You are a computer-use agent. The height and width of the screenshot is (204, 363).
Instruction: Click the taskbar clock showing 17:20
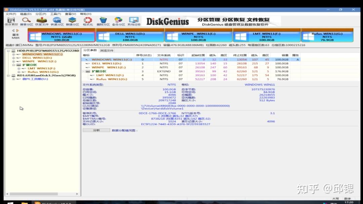pos(349,202)
